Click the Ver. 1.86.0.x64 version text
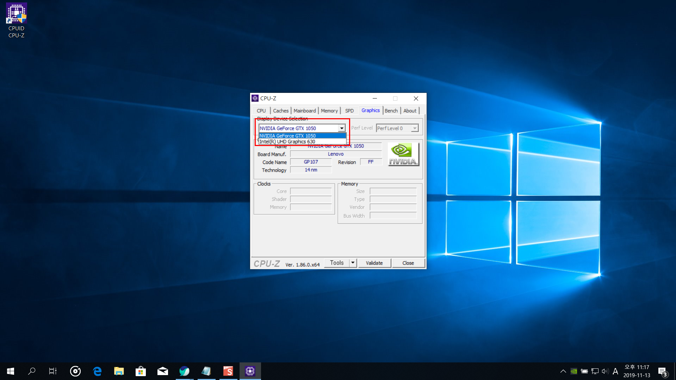This screenshot has height=380, width=676. 303,265
